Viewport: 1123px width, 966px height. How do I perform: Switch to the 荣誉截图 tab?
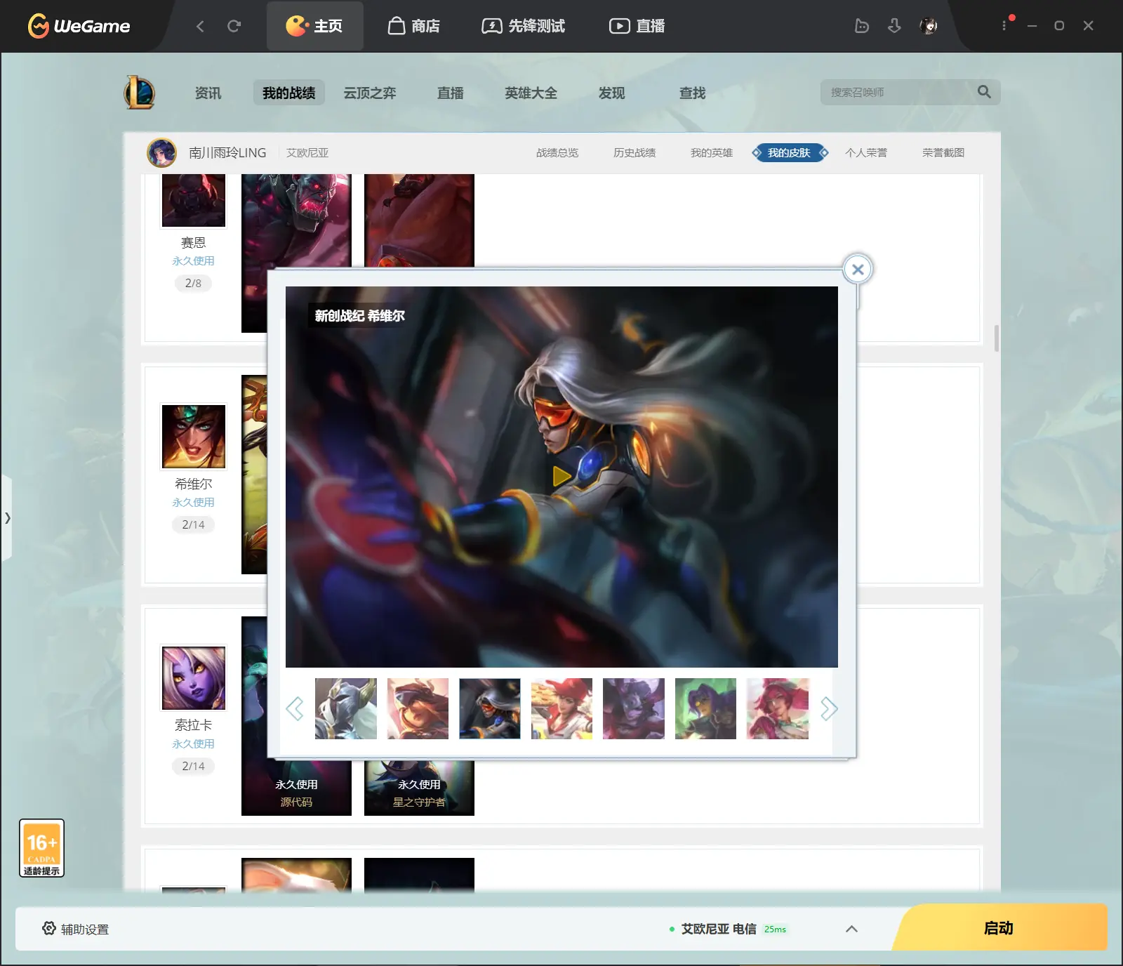pyautogui.click(x=943, y=152)
